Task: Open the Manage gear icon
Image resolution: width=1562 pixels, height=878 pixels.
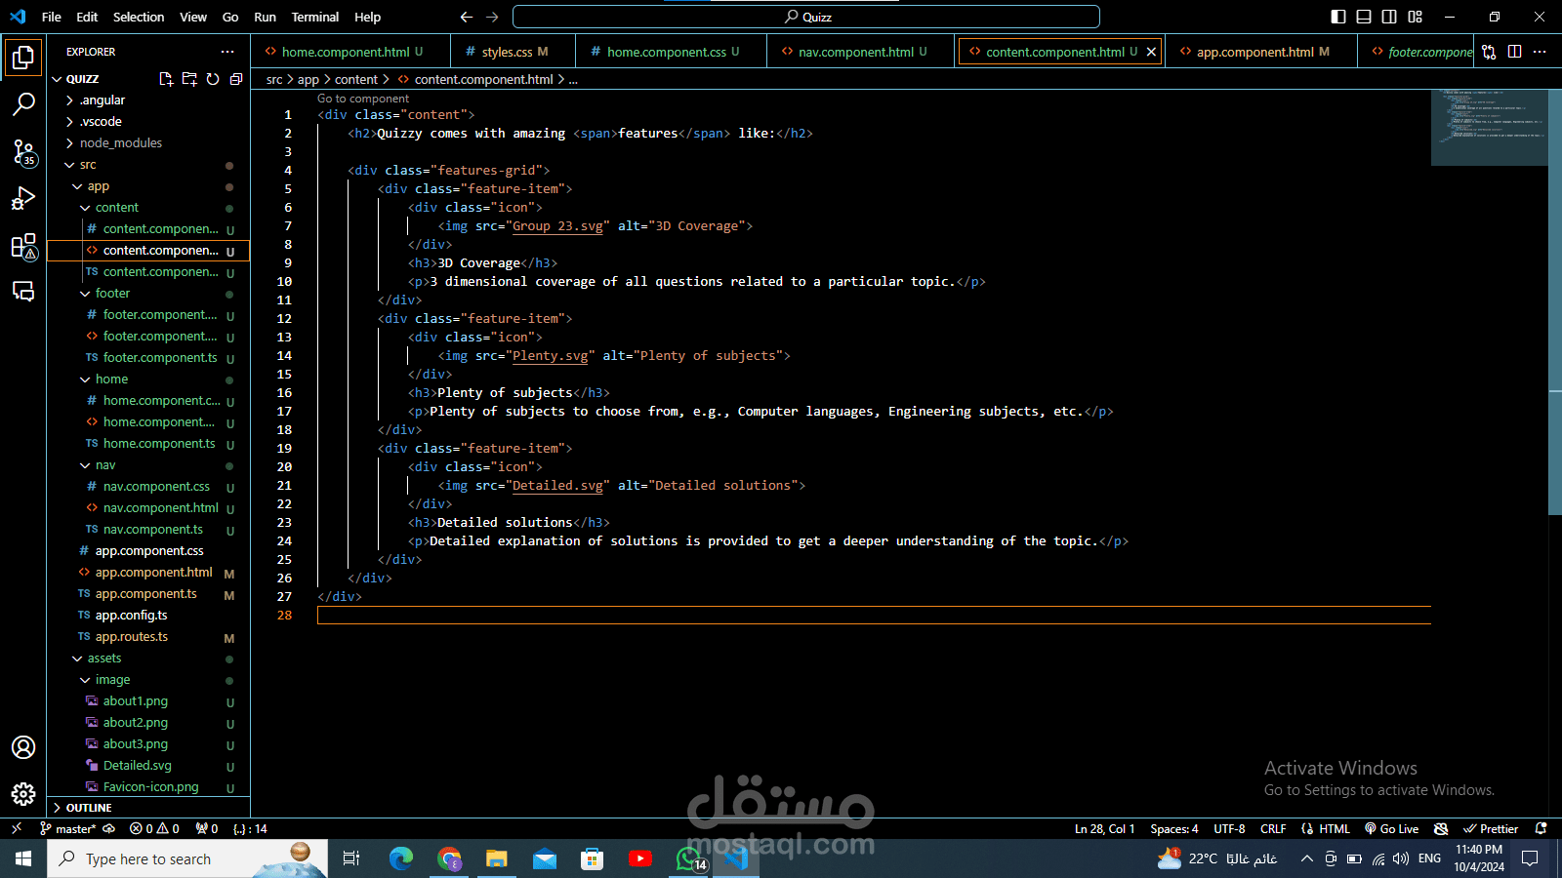Action: pyautogui.click(x=23, y=794)
